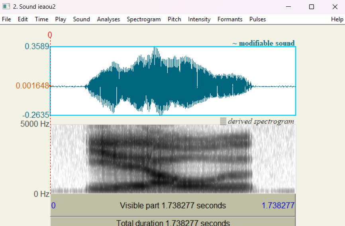Play the Total duration bar

tap(173, 222)
